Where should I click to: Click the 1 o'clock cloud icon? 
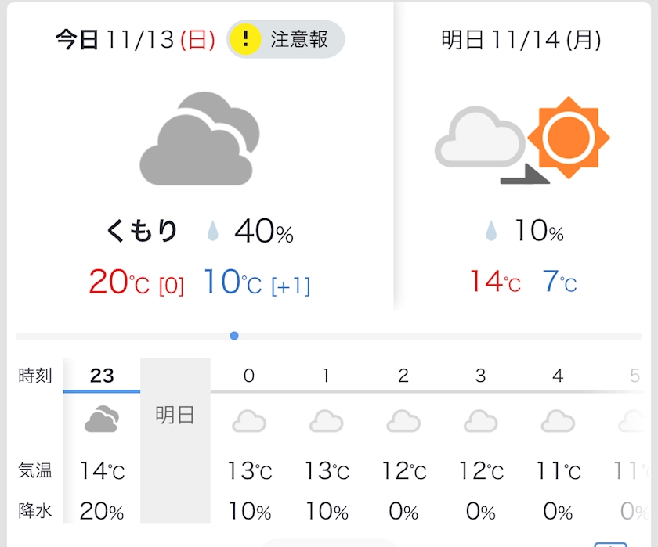point(326,421)
